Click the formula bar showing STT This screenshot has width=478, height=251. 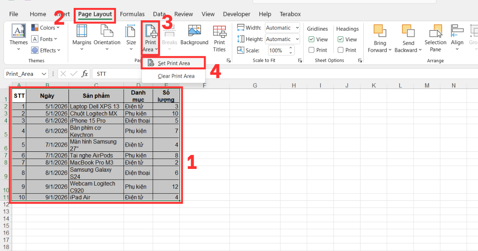(285, 74)
